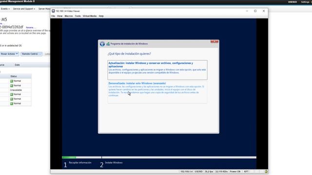Screen dimensions: 312x175
Task: Go back with Windows setup arrow
Action: (x=102, y=44)
